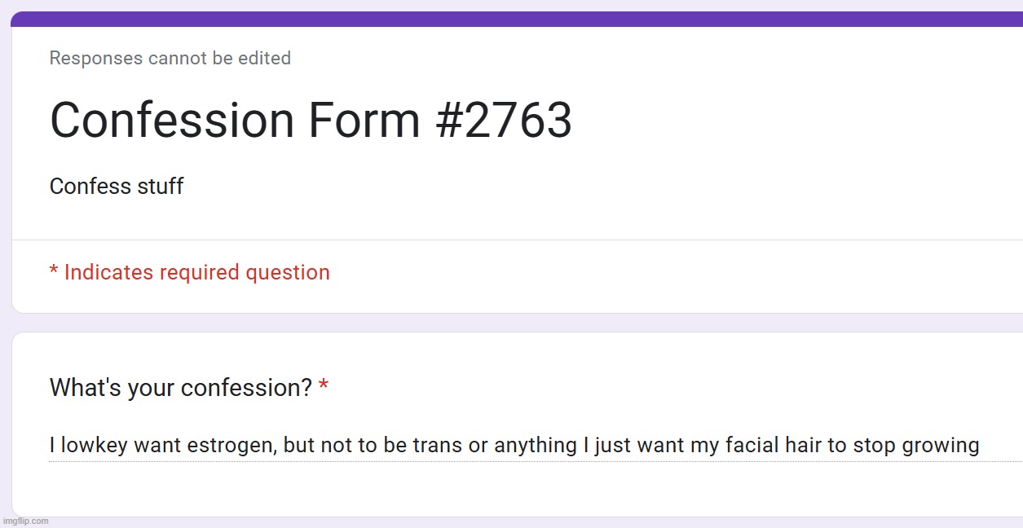Viewport: 1023px width, 528px height.
Task: Click the asterisk before 'Indicates required question'
Action: [x=54, y=271]
